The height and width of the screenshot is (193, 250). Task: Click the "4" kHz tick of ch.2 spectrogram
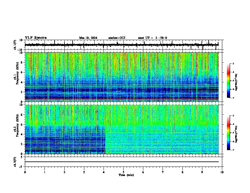click(x=22, y=134)
